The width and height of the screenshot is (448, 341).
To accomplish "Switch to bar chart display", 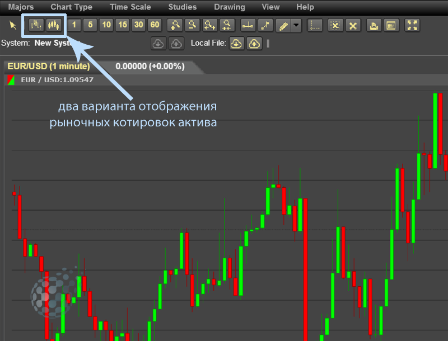I will click(x=36, y=25).
